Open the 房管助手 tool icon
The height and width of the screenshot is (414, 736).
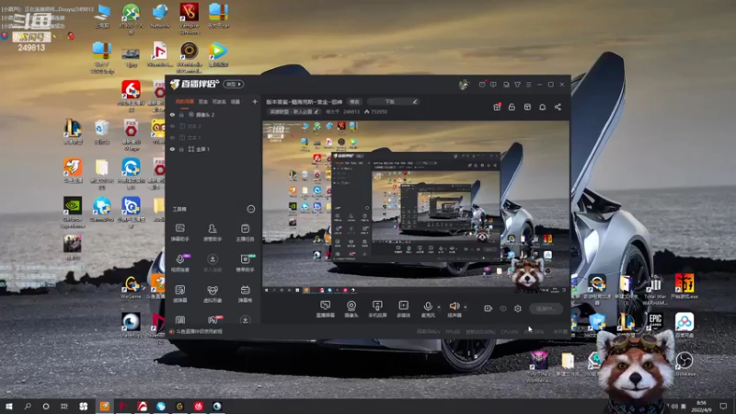(213, 232)
